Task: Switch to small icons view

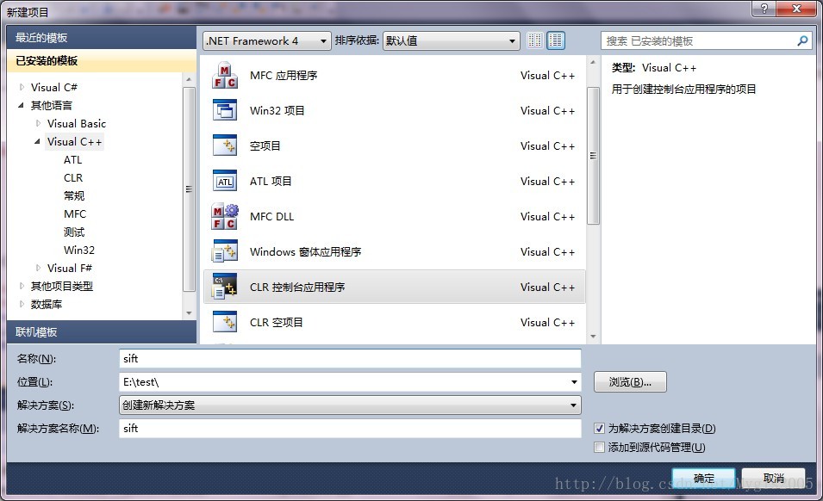Action: pyautogui.click(x=535, y=40)
